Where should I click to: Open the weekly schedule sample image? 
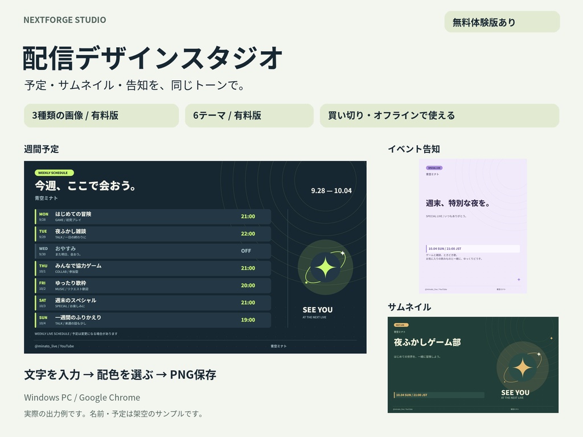click(x=195, y=257)
